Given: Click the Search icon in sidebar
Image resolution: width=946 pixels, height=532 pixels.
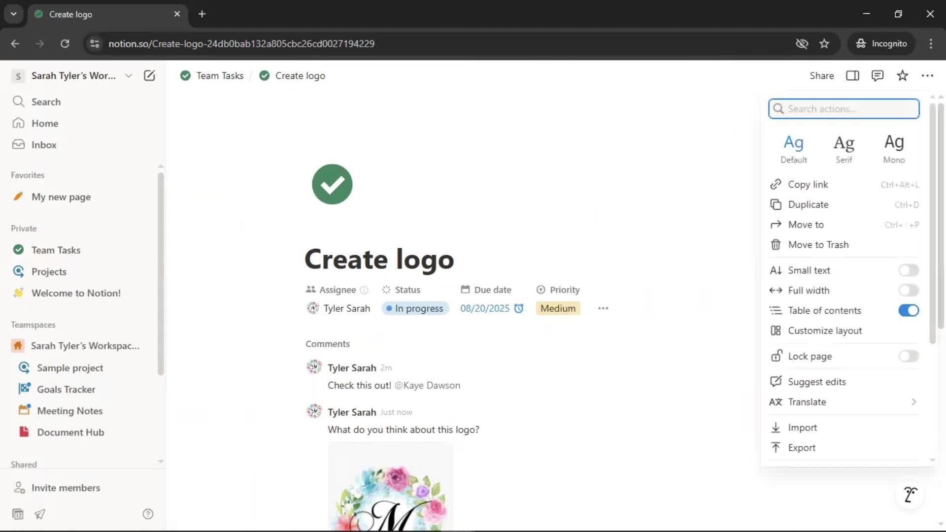Looking at the screenshot, I should (18, 101).
